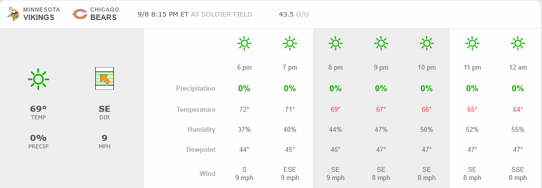The height and width of the screenshot is (188, 542).
Task: Click the sun icon above 12 am
Action: pos(518,43)
